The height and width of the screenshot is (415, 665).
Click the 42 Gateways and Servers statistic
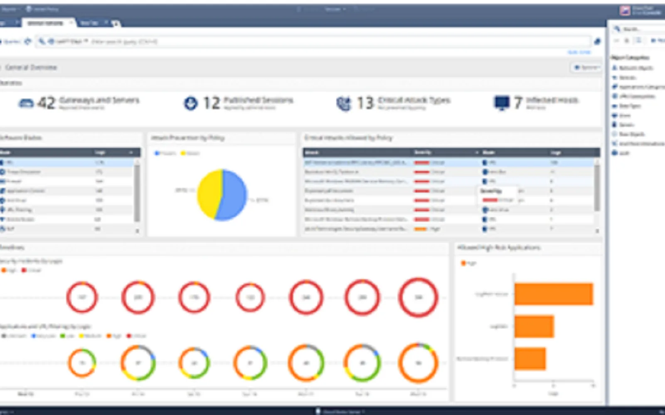(x=79, y=103)
